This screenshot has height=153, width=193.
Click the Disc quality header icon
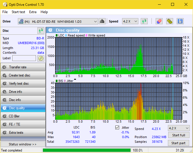click(51, 30)
